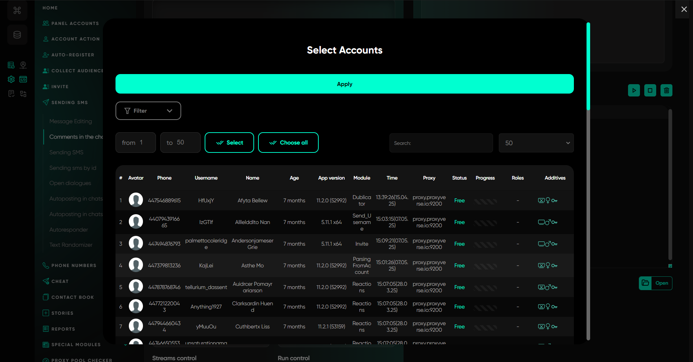
Task: Open Phone Numbers in the sidebar
Action: point(74,266)
